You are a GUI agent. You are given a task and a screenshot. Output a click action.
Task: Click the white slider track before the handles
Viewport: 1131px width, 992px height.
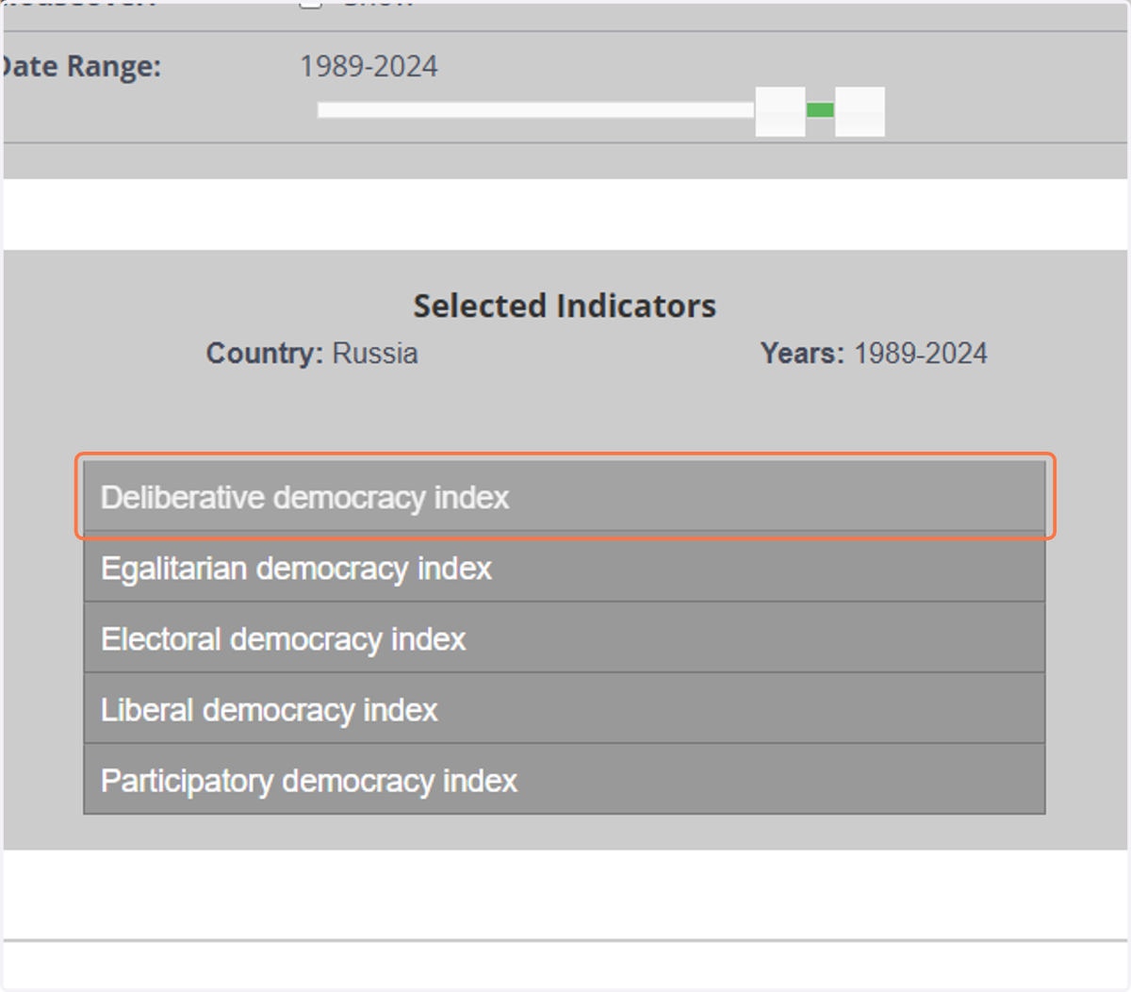click(536, 110)
